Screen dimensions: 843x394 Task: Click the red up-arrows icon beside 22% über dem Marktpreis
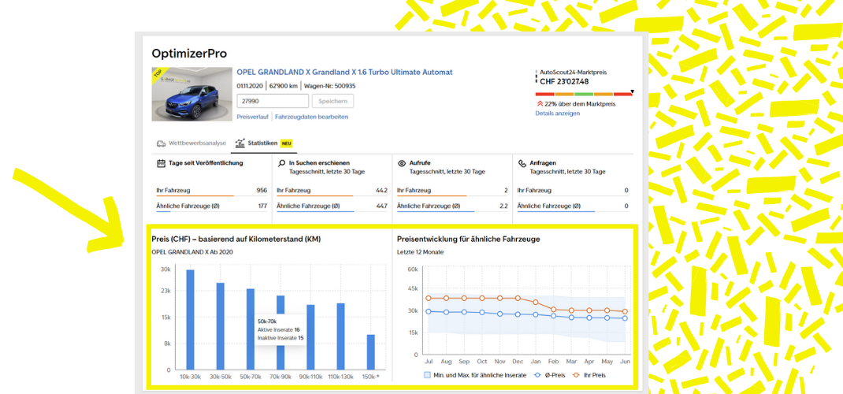(539, 104)
